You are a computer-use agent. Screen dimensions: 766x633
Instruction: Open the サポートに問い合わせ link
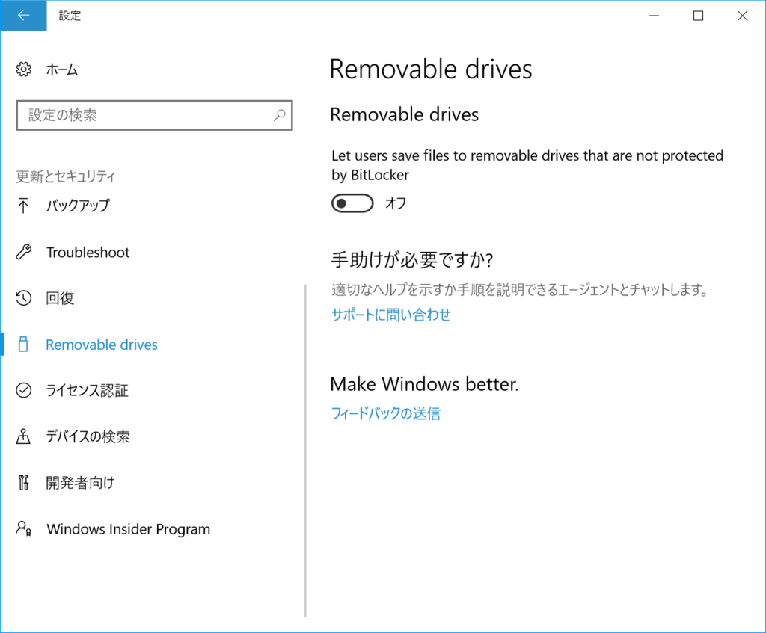(390, 315)
